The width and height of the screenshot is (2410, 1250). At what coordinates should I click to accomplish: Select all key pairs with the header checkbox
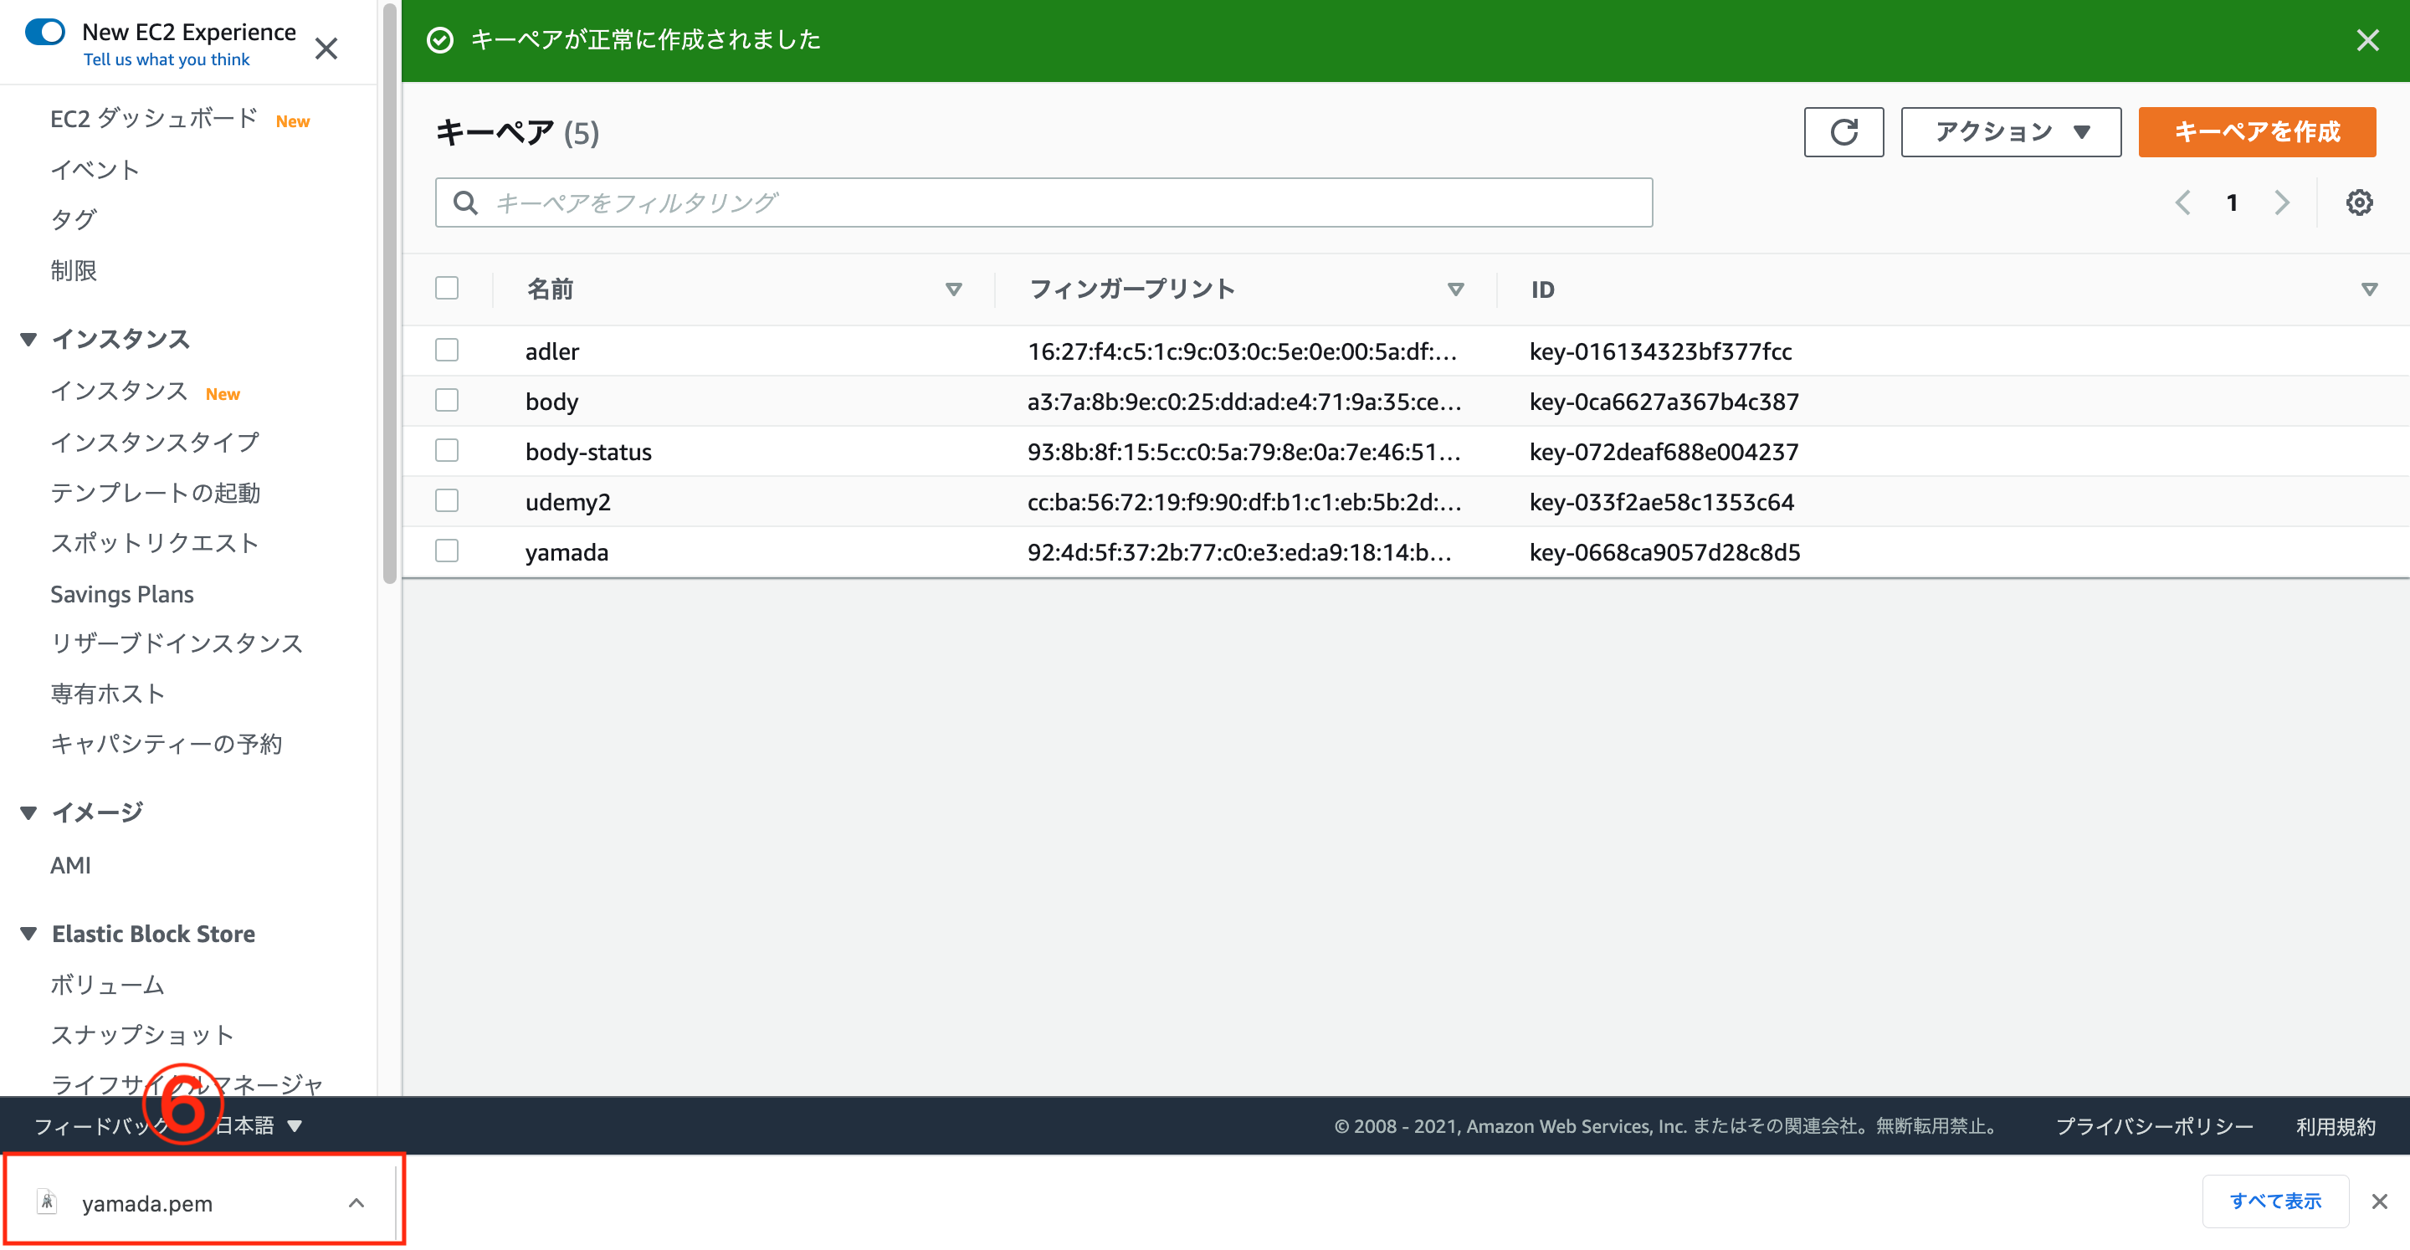point(446,288)
